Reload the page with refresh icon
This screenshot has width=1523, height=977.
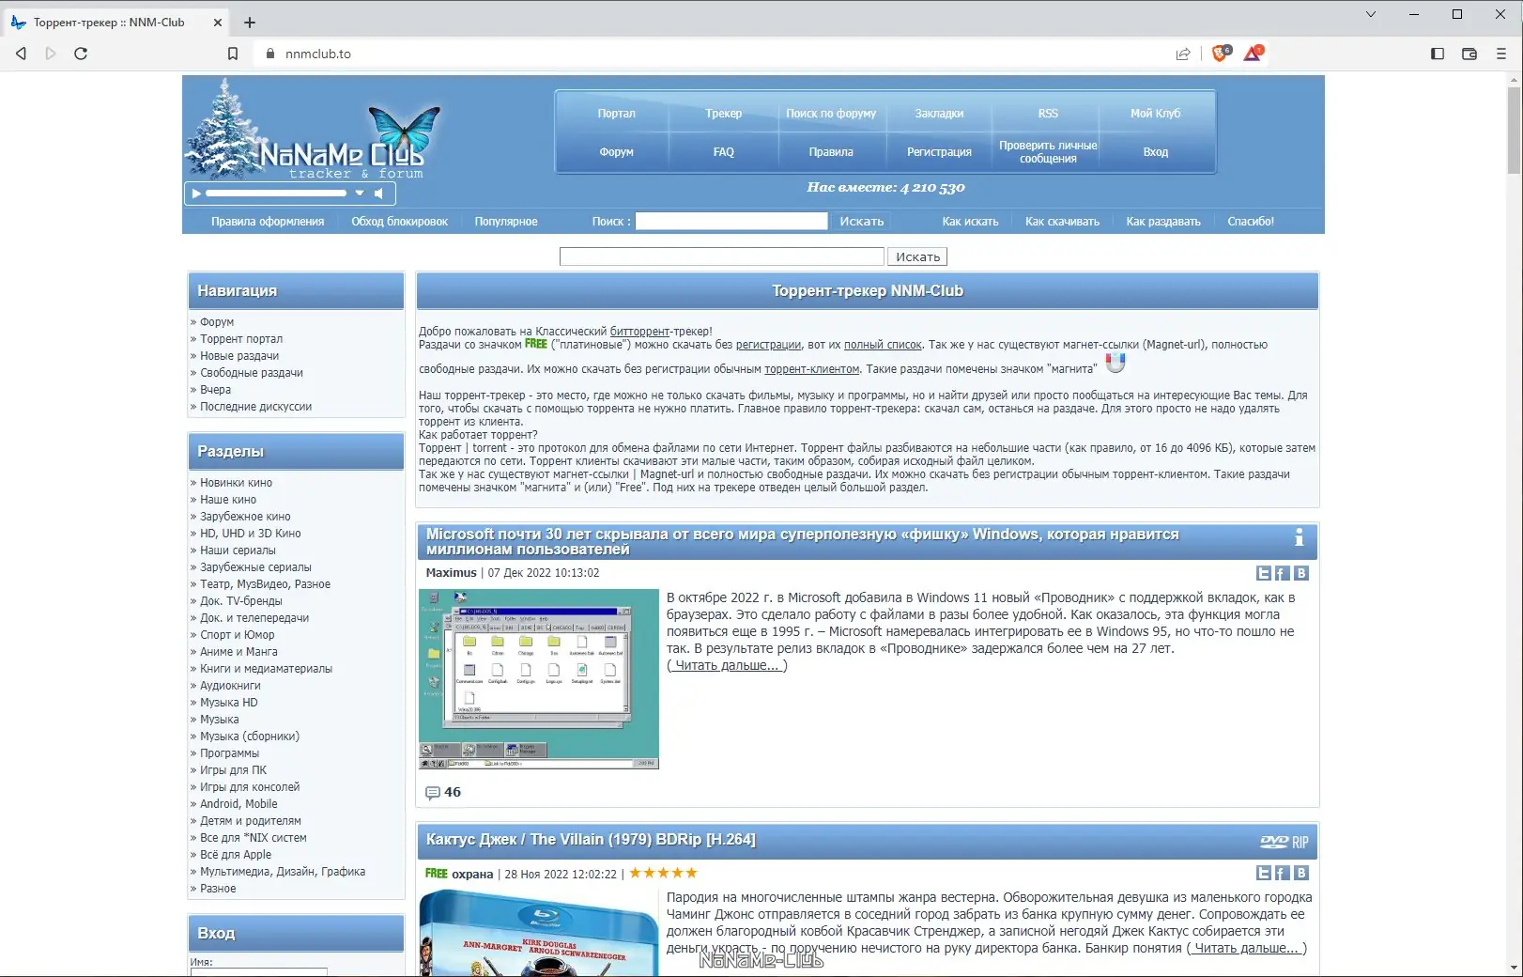[81, 54]
